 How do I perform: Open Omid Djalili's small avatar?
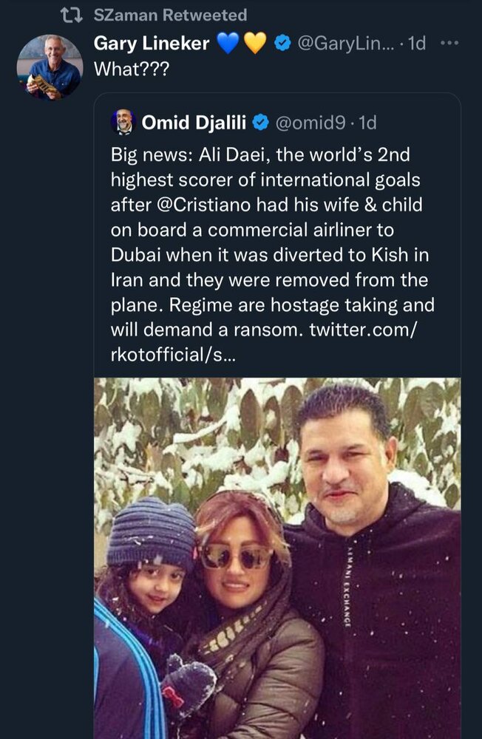pos(123,123)
